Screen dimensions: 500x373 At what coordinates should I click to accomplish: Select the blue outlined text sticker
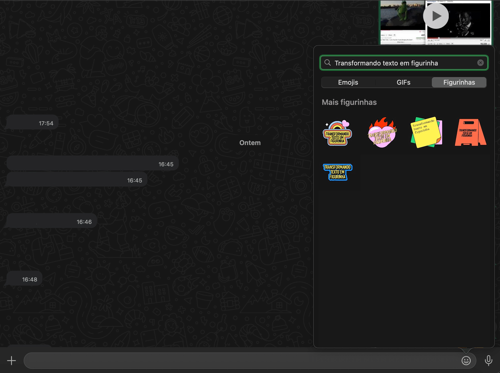pos(337,172)
